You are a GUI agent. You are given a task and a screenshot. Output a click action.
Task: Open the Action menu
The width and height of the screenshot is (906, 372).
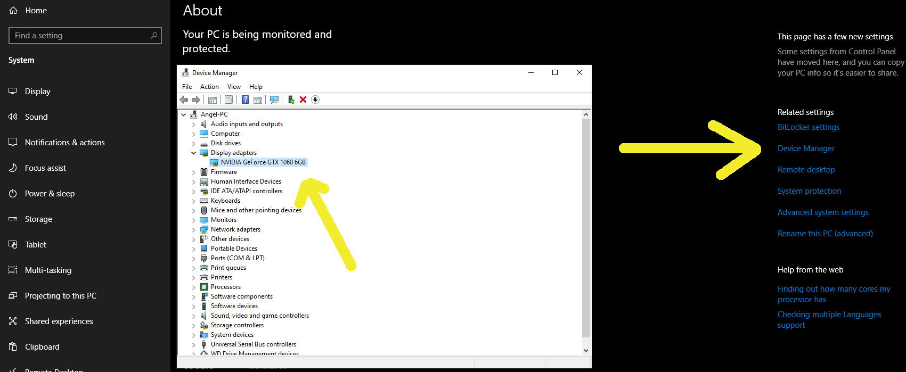point(209,87)
